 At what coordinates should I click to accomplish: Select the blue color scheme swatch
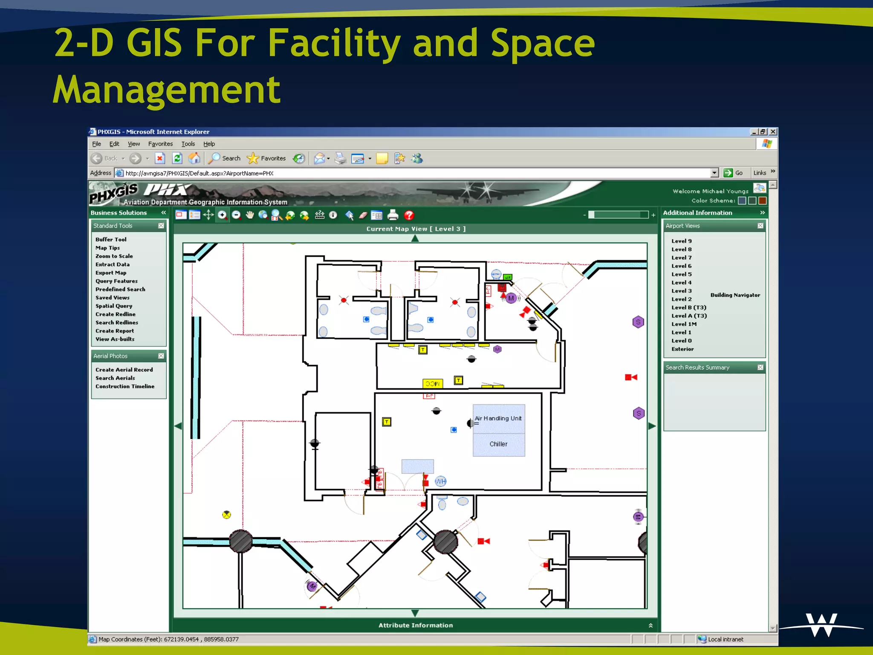tap(742, 200)
